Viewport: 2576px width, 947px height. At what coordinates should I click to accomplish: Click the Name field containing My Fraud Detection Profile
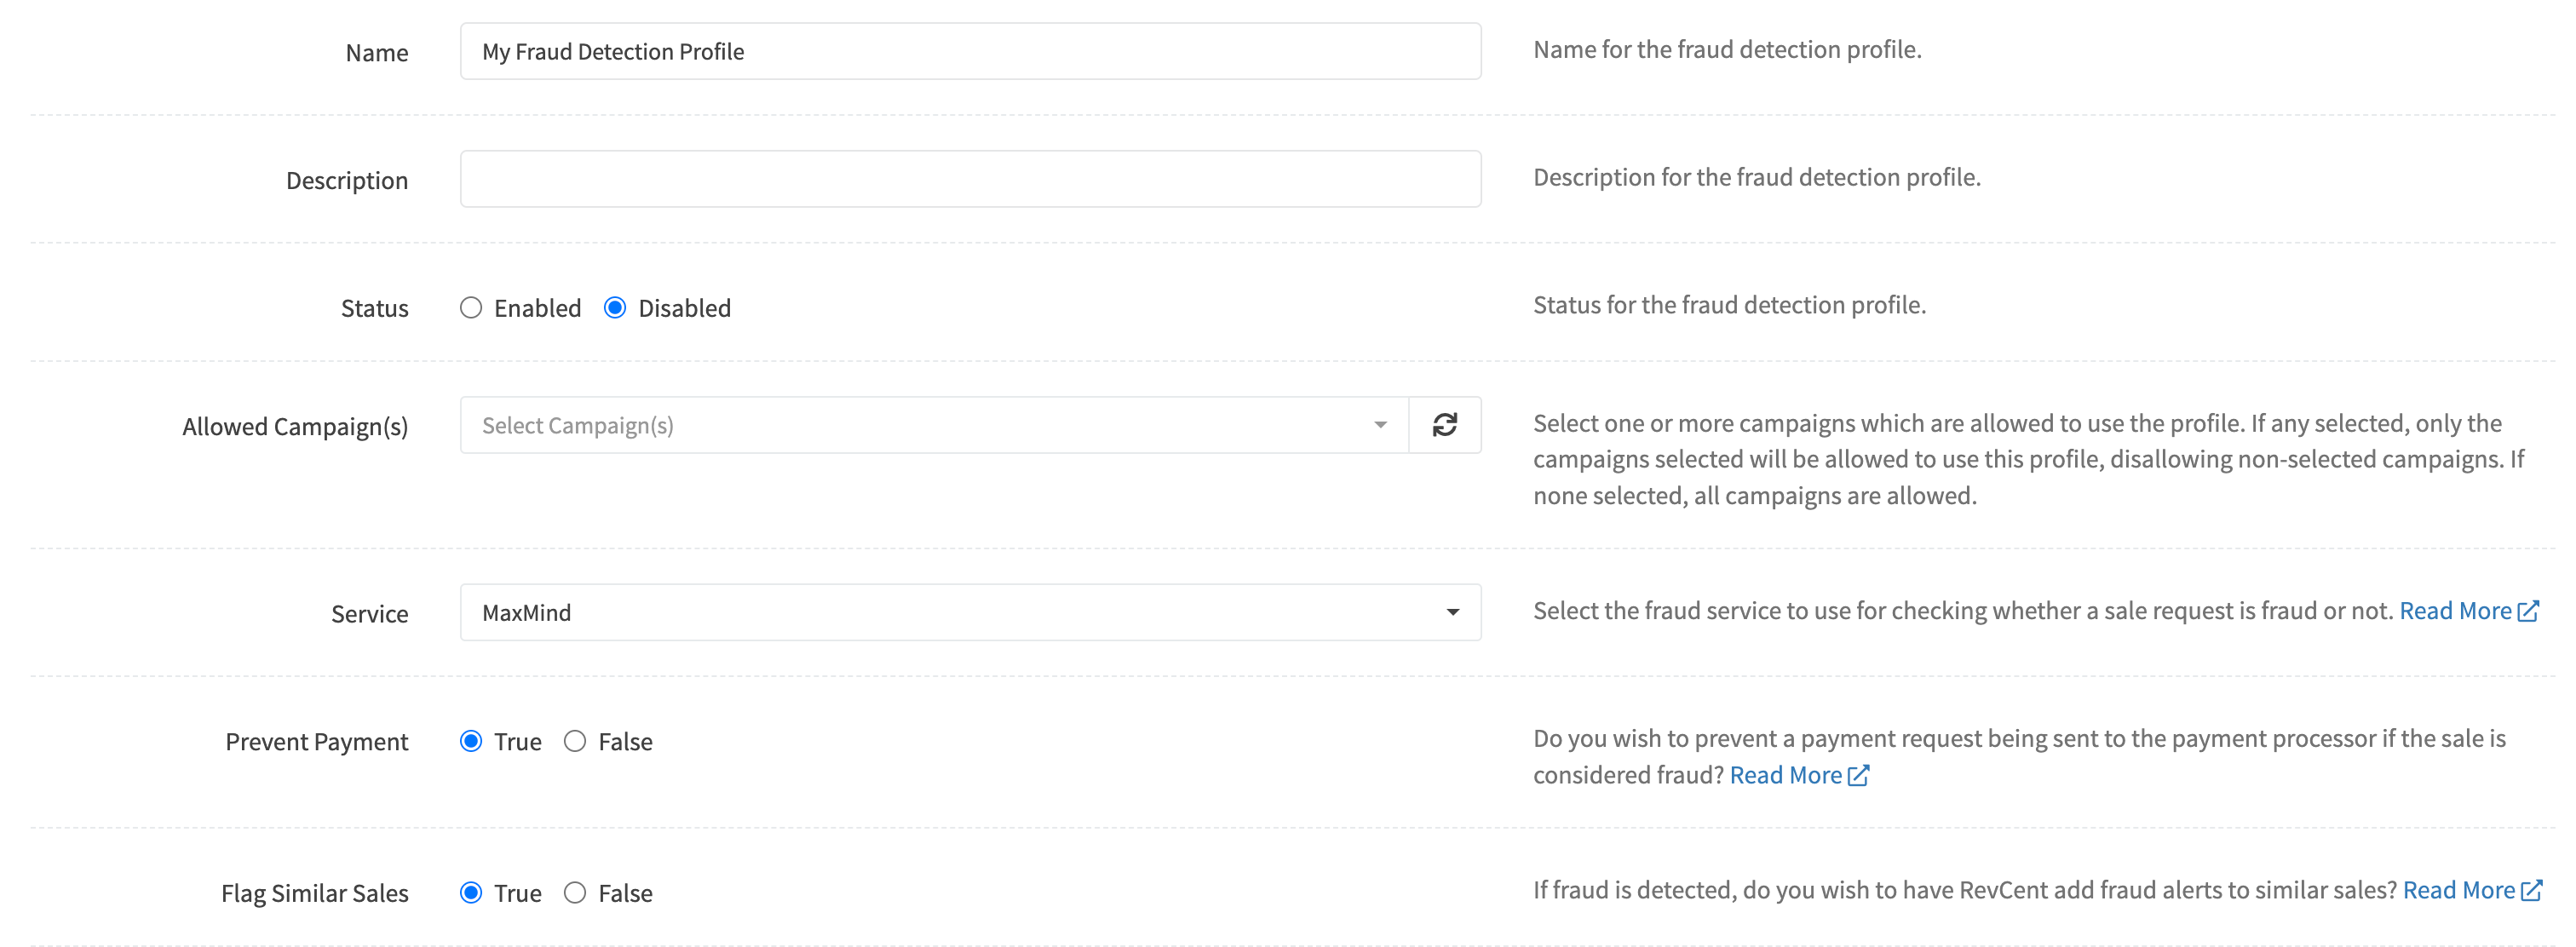pyautogui.click(x=970, y=51)
